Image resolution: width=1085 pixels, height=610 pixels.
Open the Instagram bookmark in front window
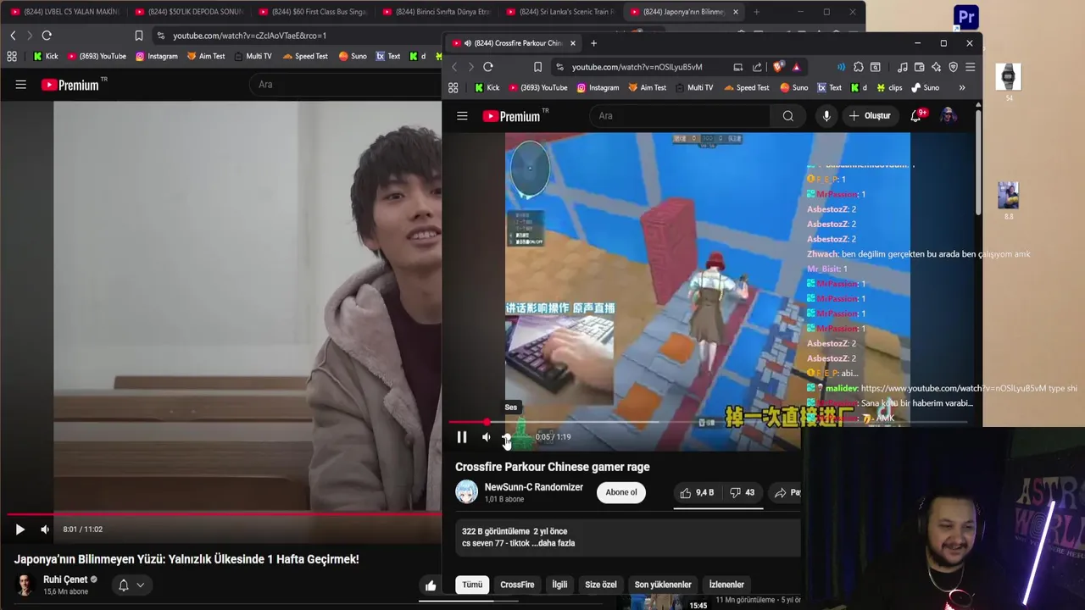tap(598, 87)
